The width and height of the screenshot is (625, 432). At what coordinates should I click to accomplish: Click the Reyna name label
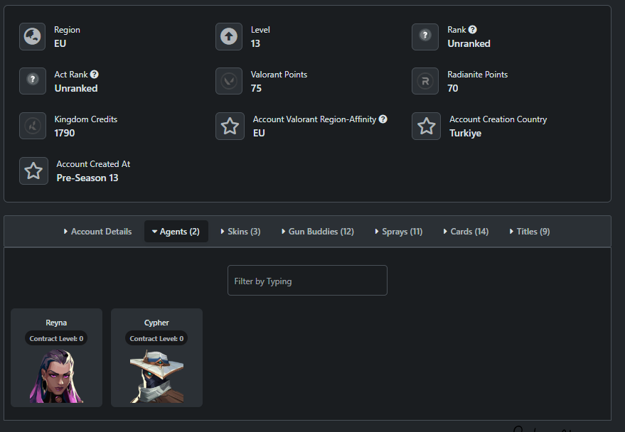click(x=56, y=323)
